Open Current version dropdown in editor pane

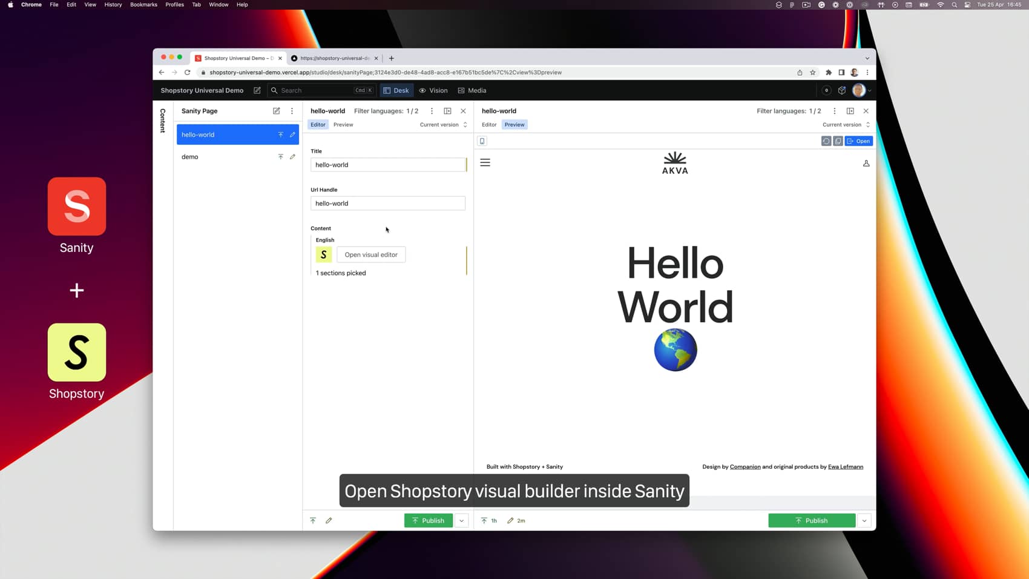tap(444, 125)
